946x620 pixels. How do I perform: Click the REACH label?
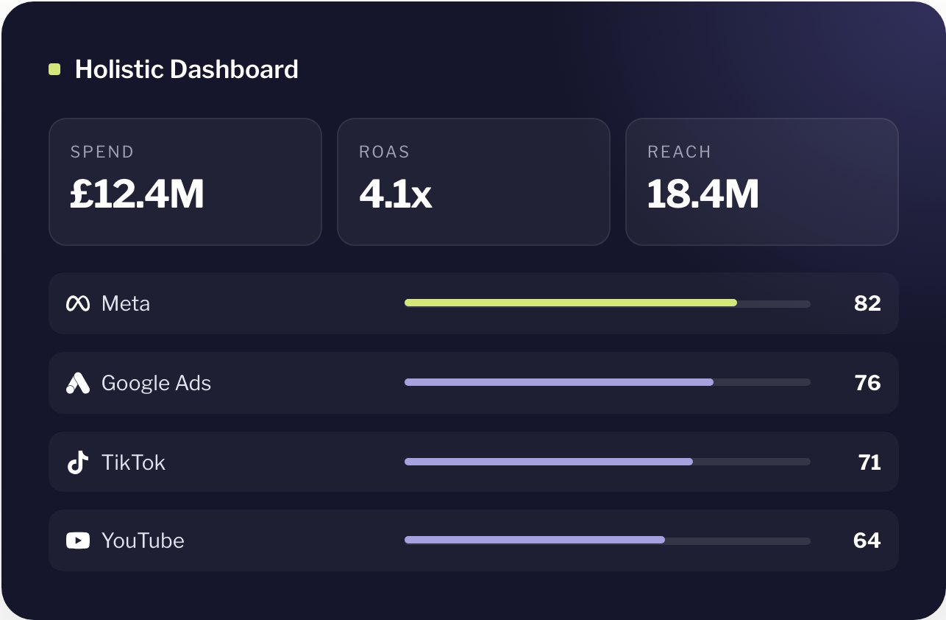(x=680, y=152)
